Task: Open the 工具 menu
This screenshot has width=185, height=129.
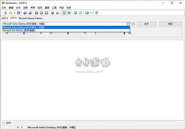Action: coord(54,8)
